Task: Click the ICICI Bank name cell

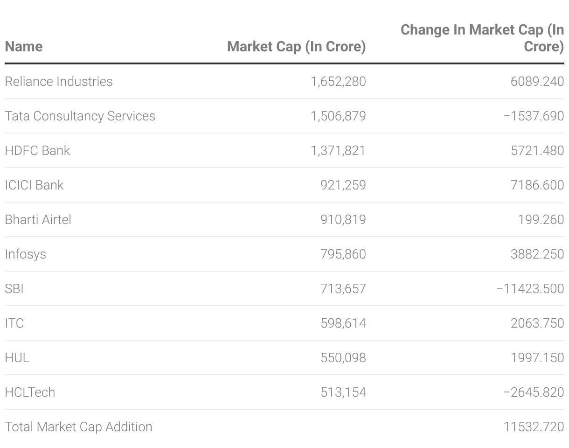Action: click(x=34, y=185)
